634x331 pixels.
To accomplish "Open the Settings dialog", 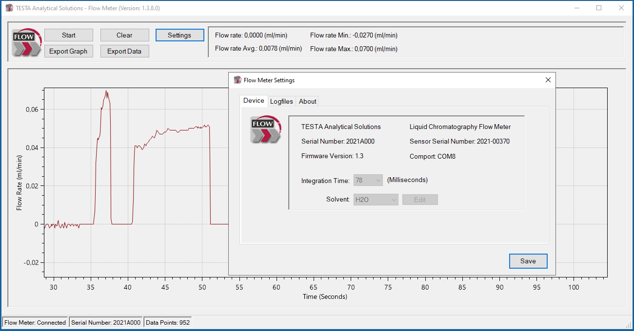I will (x=179, y=35).
